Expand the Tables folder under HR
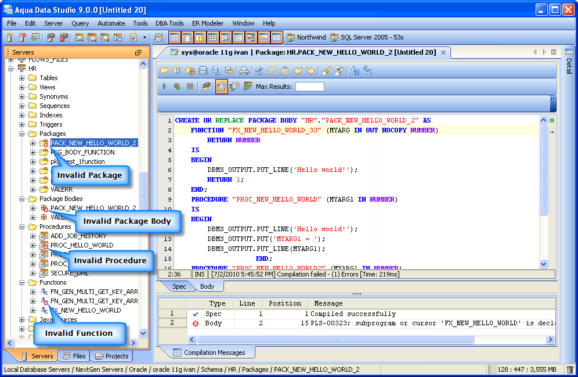 [22, 78]
